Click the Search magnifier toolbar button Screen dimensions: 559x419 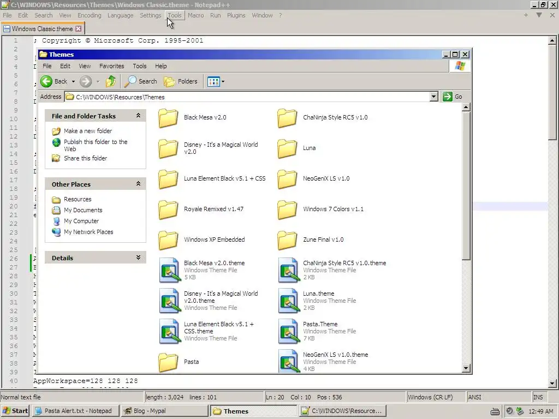pyautogui.click(x=141, y=81)
